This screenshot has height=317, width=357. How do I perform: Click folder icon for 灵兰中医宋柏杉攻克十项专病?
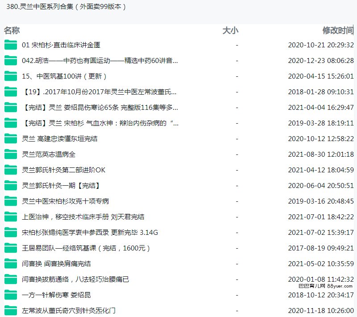click(11, 201)
